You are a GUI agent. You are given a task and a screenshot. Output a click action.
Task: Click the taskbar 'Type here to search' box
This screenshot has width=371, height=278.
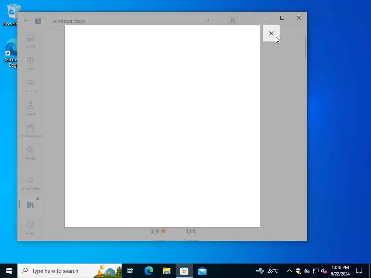(x=70, y=271)
